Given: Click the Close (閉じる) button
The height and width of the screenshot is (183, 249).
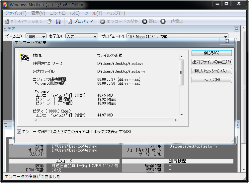Looking at the screenshot, I should [x=211, y=53].
